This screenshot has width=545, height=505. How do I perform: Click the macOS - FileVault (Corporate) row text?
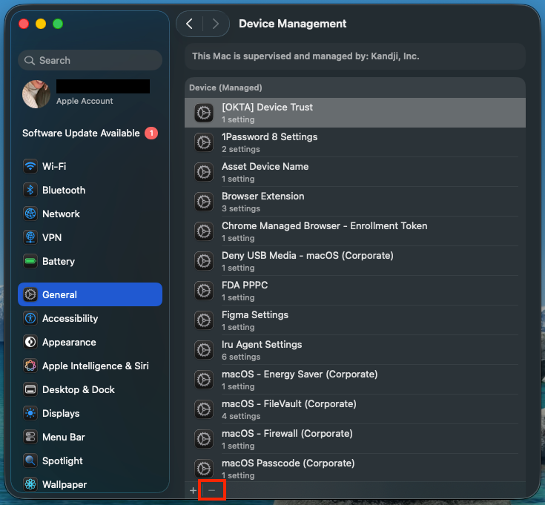289,404
